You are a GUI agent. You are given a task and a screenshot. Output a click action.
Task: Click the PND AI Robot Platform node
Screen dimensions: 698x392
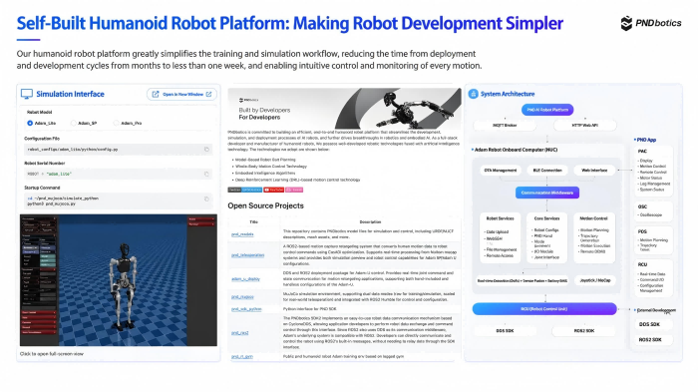click(547, 110)
